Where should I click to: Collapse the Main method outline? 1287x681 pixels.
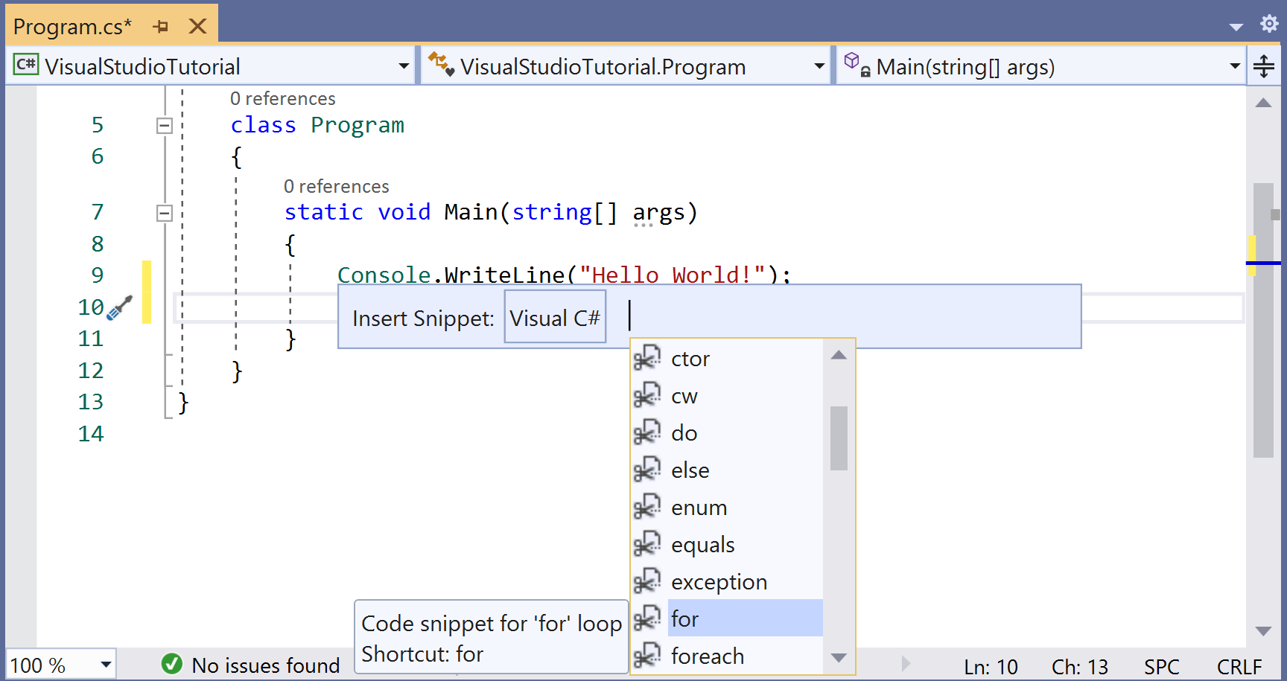(165, 214)
